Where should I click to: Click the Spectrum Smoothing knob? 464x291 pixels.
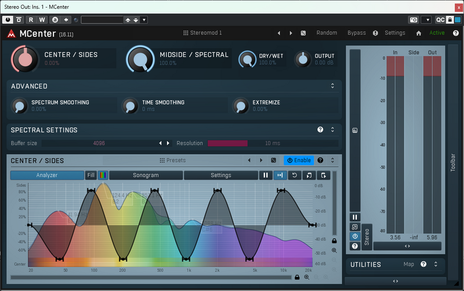[x=20, y=106]
